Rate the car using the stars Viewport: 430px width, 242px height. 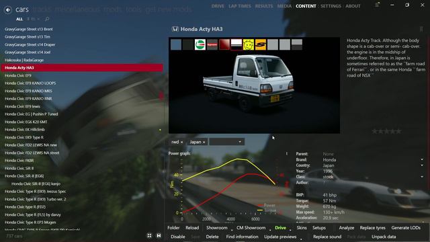tap(386, 132)
